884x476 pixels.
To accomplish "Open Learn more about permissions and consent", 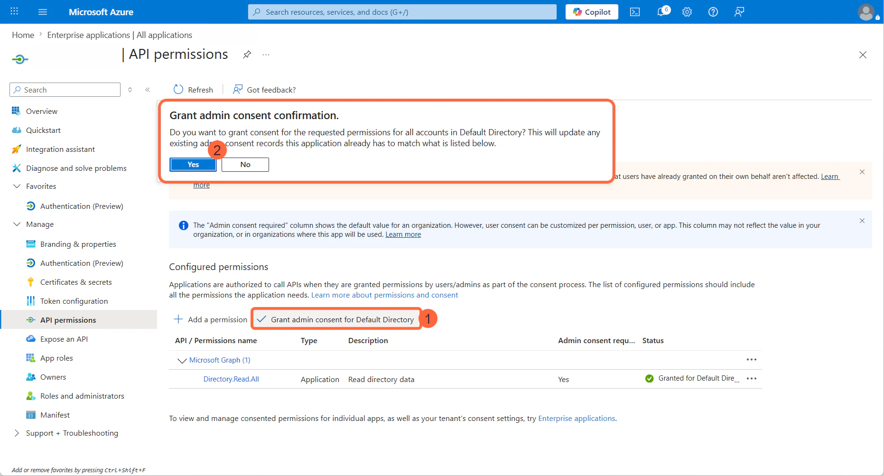I will (384, 295).
